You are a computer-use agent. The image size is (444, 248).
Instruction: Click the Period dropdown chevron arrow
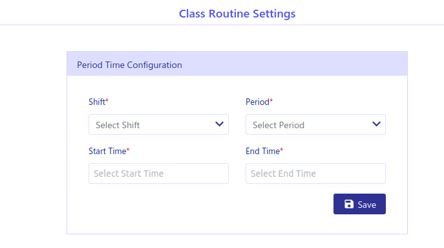pos(376,124)
